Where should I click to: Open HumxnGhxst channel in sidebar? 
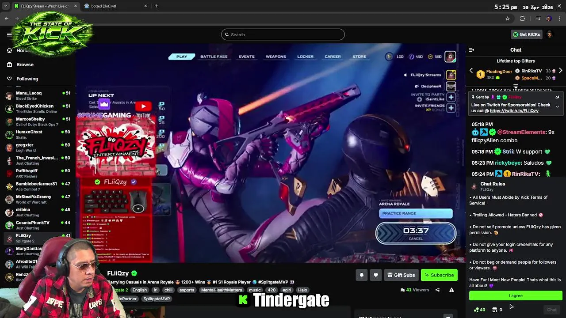37,134
